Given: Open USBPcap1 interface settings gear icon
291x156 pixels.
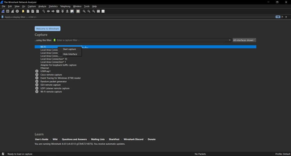Looking at the screenshot, I should 37,71.
